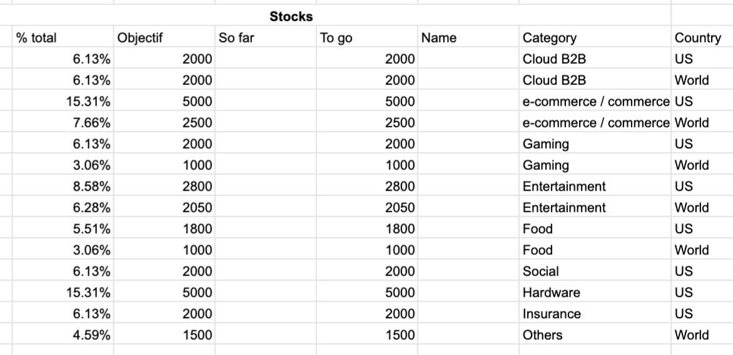
Task: Select the 8.58% total cell
Action: (x=63, y=186)
